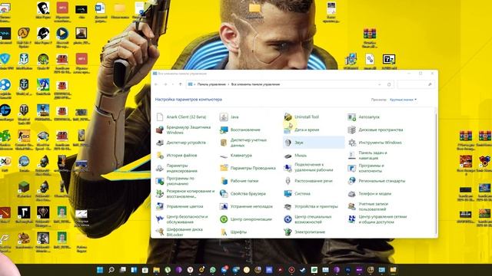Open Брандмауэр Защитника Windows
492x276 pixels.
[184, 130]
